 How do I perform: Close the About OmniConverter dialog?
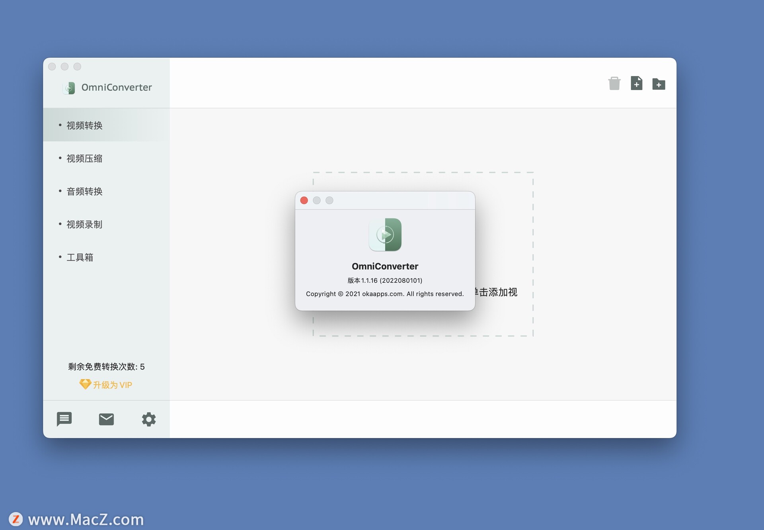coord(304,200)
